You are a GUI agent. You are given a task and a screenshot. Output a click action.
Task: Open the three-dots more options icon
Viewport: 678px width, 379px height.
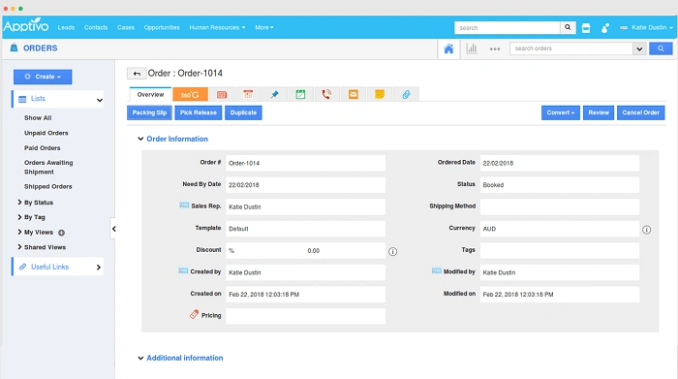coord(495,48)
